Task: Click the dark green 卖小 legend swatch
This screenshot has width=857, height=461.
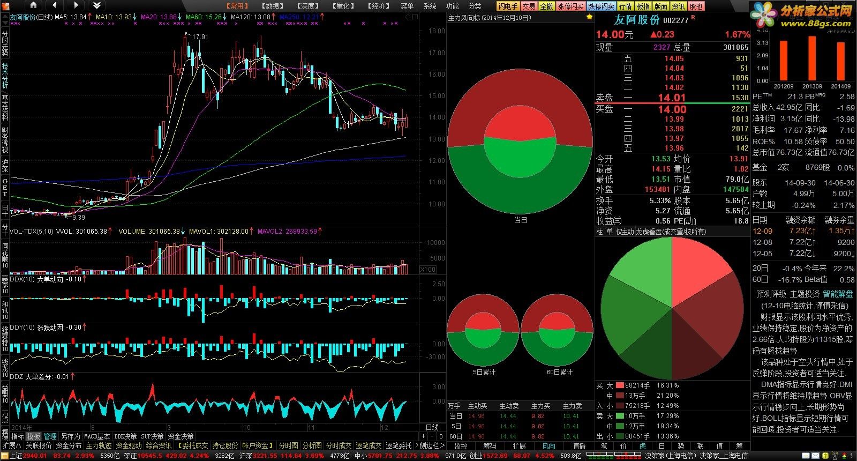Action: (x=620, y=436)
